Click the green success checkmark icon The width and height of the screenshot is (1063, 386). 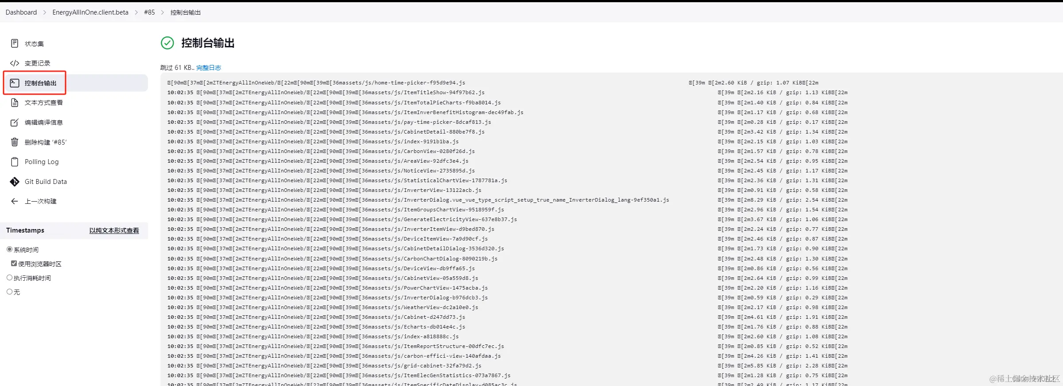(x=167, y=43)
